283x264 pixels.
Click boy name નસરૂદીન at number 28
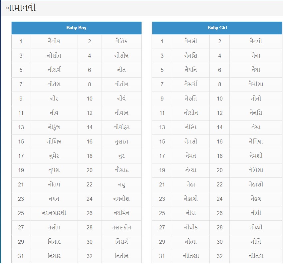122,227
